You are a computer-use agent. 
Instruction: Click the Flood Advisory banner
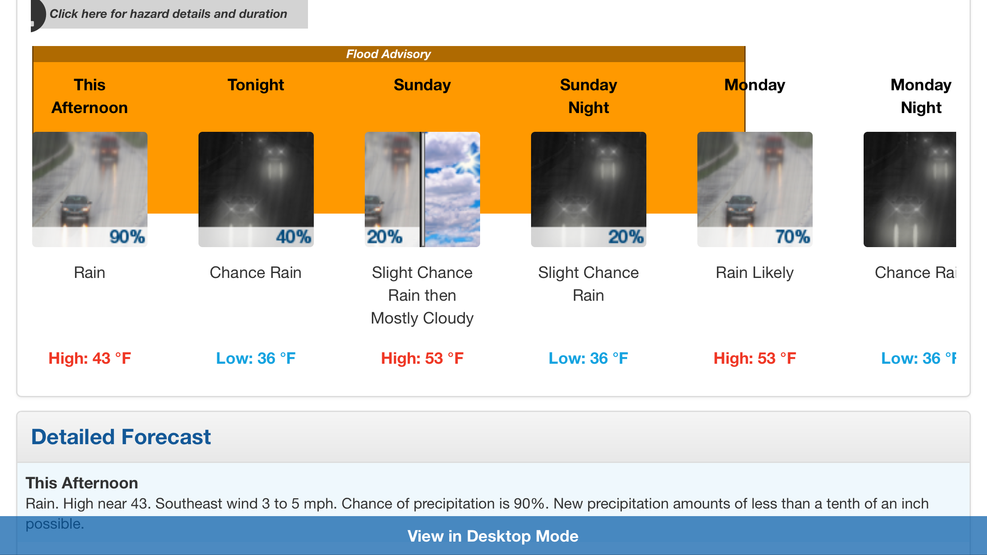388,54
